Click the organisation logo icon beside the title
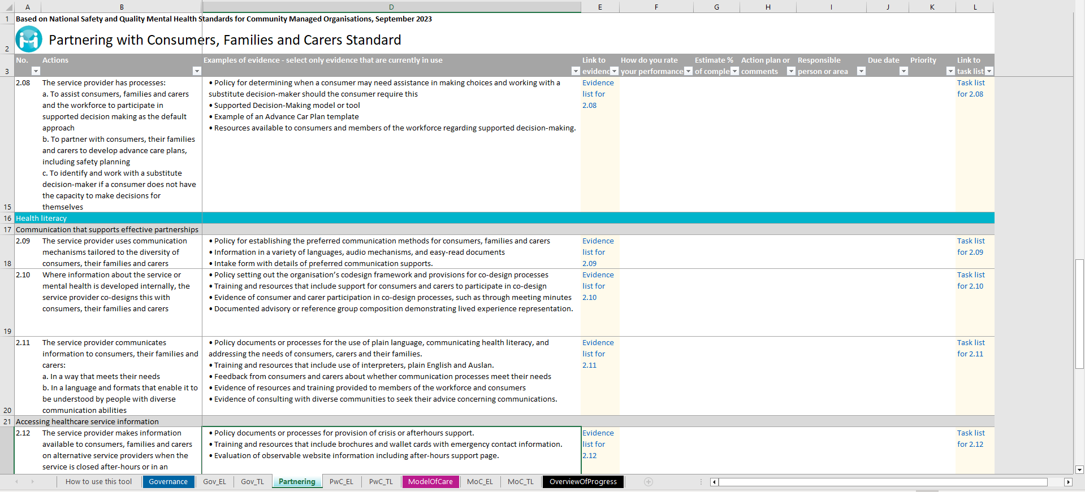 tap(28, 40)
